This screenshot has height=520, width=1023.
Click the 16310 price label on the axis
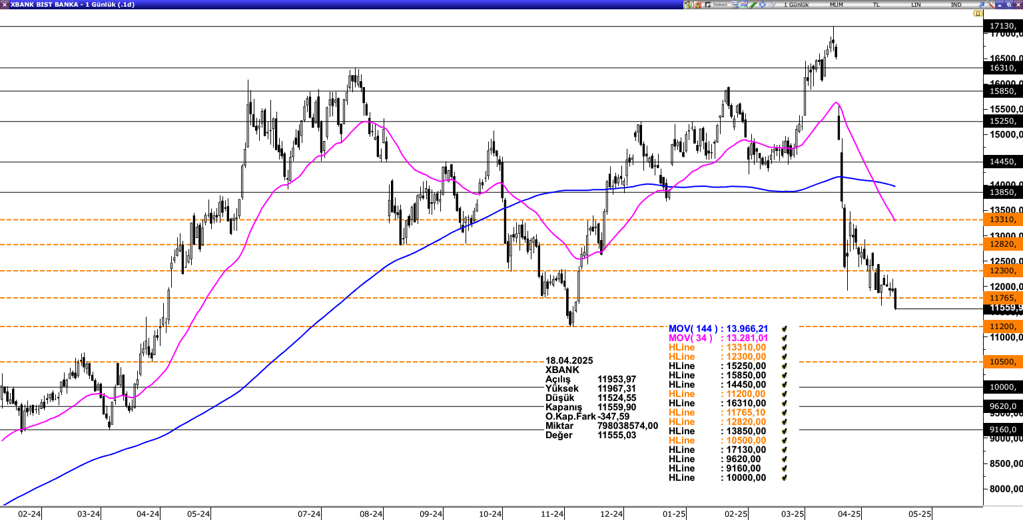[x=1002, y=68]
